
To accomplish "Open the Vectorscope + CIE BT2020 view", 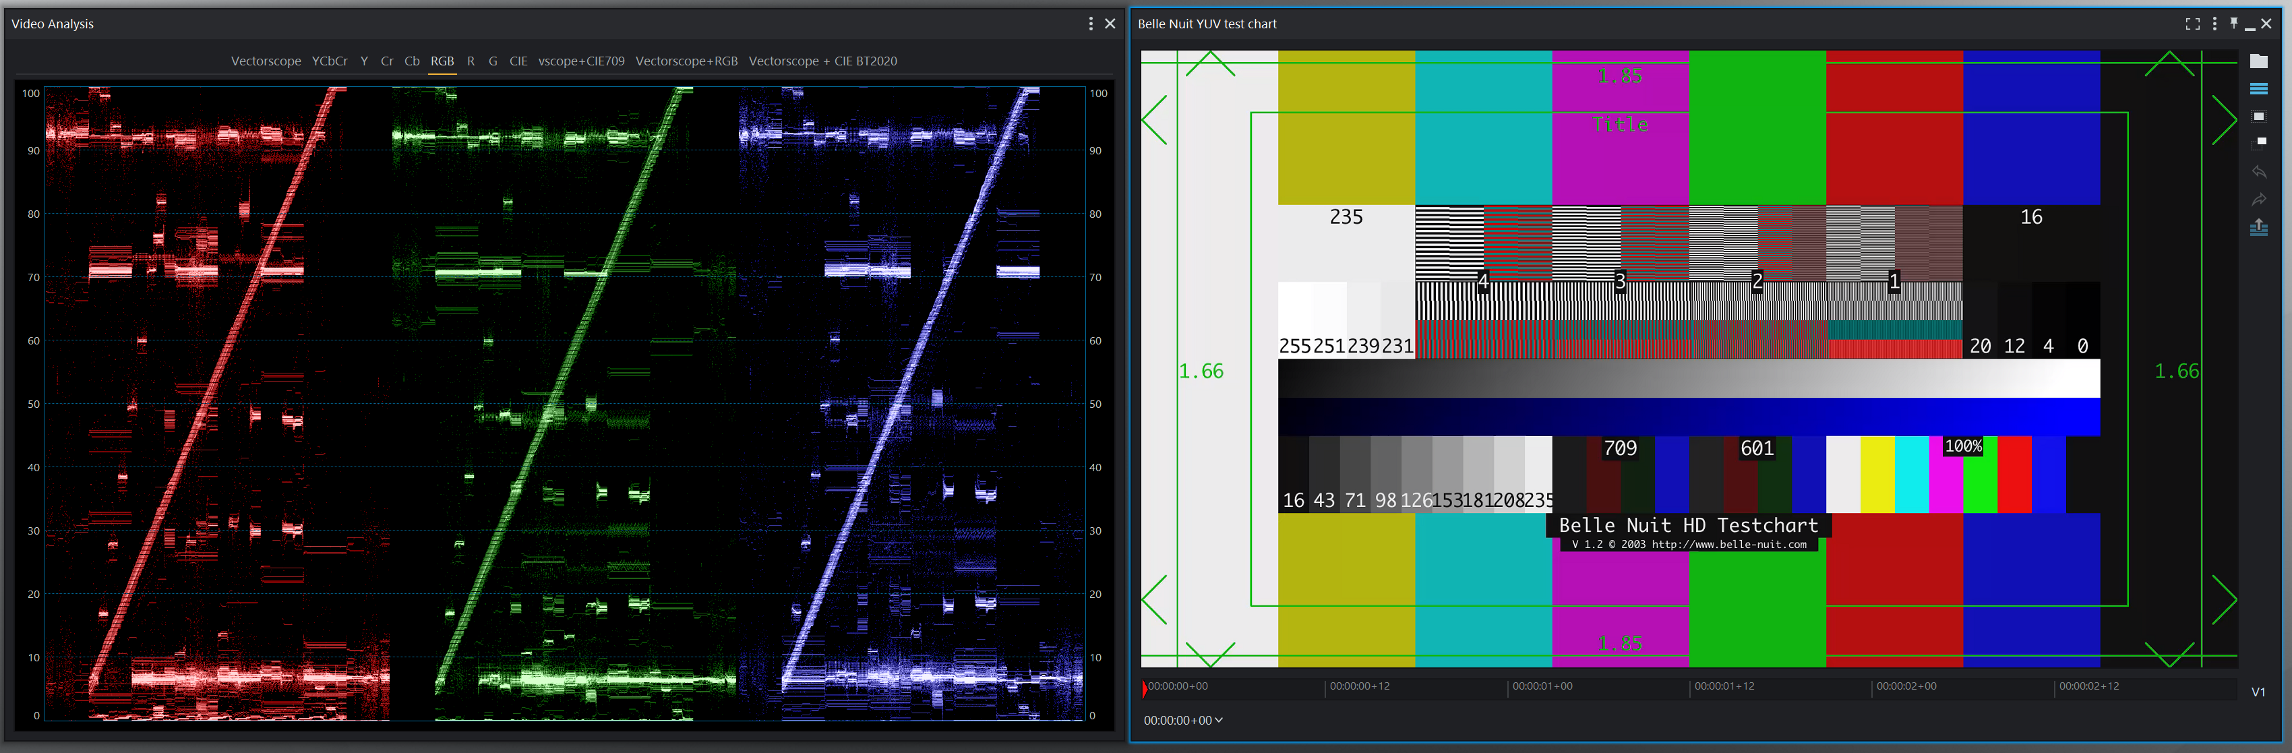I will coord(823,61).
